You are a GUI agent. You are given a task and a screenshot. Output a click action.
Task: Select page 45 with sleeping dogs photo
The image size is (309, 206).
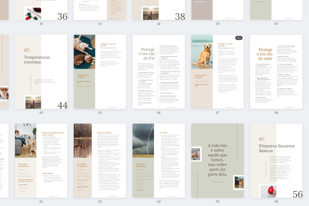[100, 72]
